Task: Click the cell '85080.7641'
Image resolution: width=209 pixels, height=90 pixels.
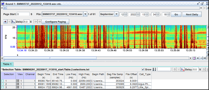Action: pyautogui.click(x=44, y=81)
